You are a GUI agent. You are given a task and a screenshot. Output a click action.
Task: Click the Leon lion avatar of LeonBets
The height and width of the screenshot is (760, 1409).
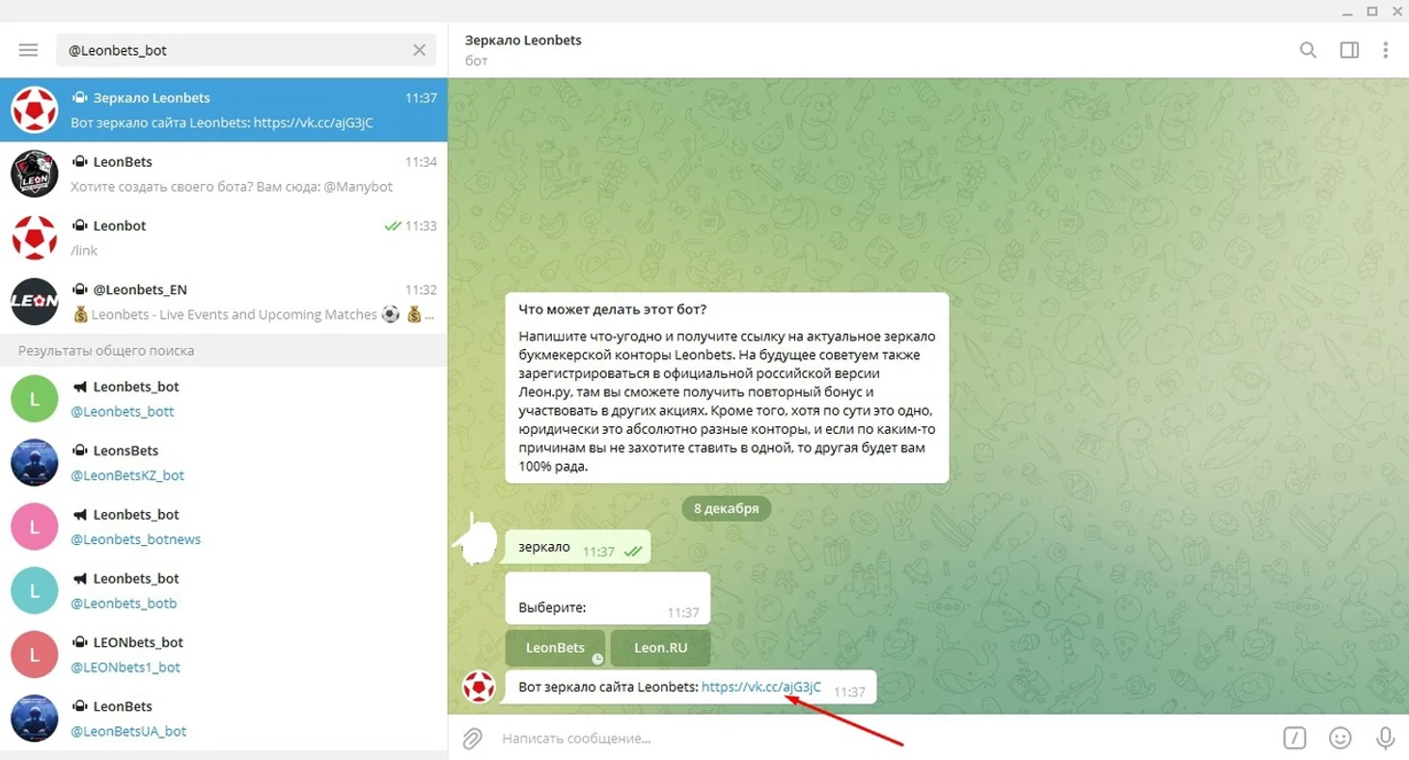[x=35, y=174]
